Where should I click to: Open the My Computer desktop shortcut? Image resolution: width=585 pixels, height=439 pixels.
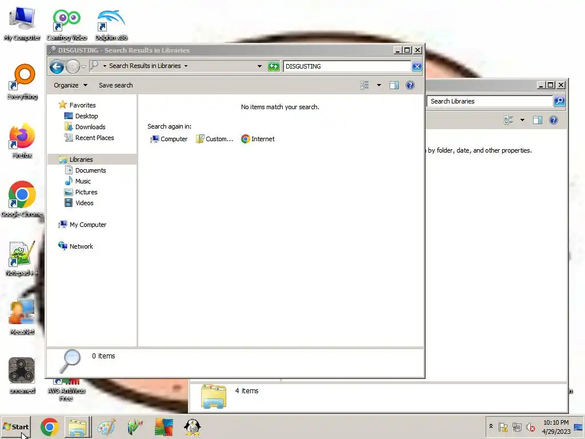click(22, 23)
